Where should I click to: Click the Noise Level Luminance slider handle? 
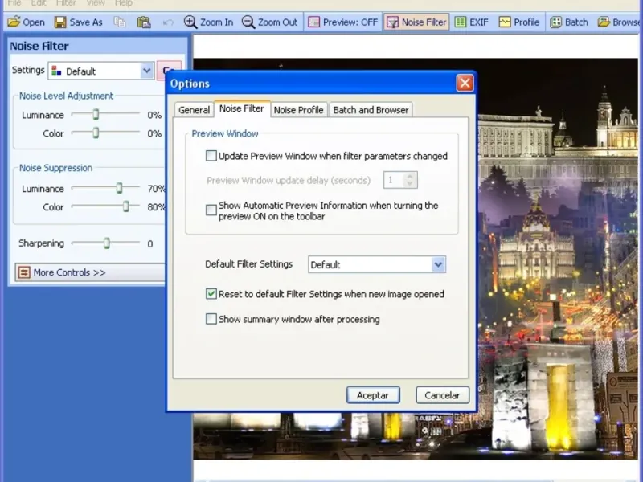(96, 114)
